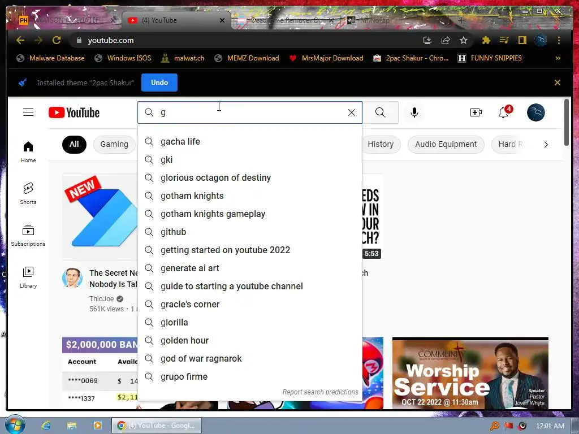The image size is (579, 434).
Task: Choose 'gotham knights gameplay' suggestion
Action: tap(249, 214)
